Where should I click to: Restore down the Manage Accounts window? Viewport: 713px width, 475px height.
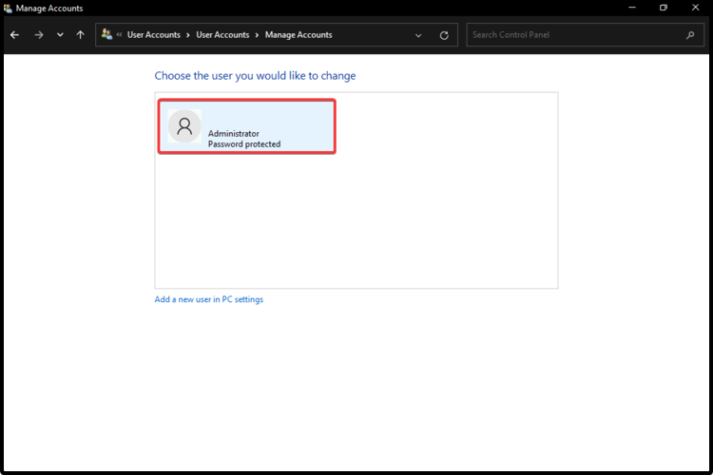tap(663, 8)
